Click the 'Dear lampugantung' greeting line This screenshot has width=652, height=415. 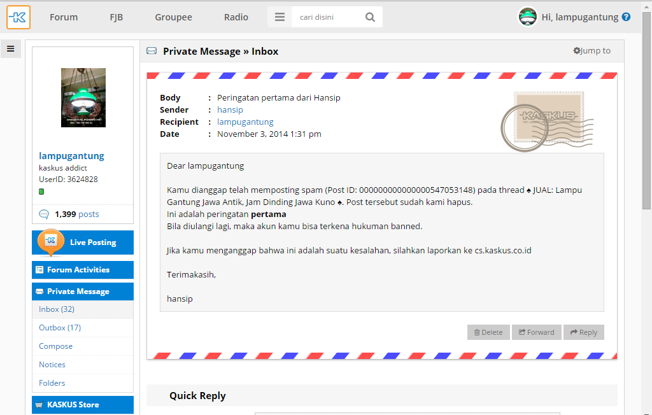click(x=206, y=166)
